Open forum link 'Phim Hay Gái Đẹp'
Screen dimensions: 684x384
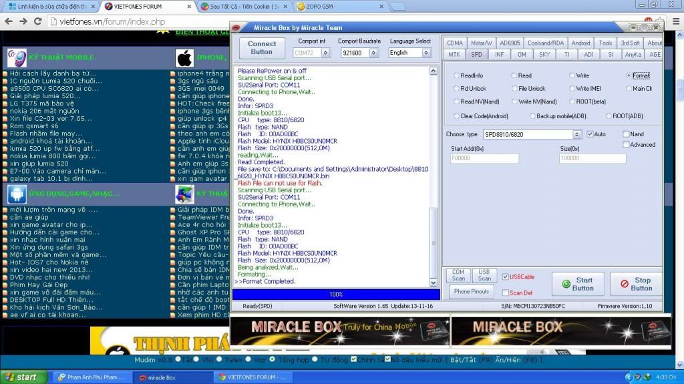(39, 284)
